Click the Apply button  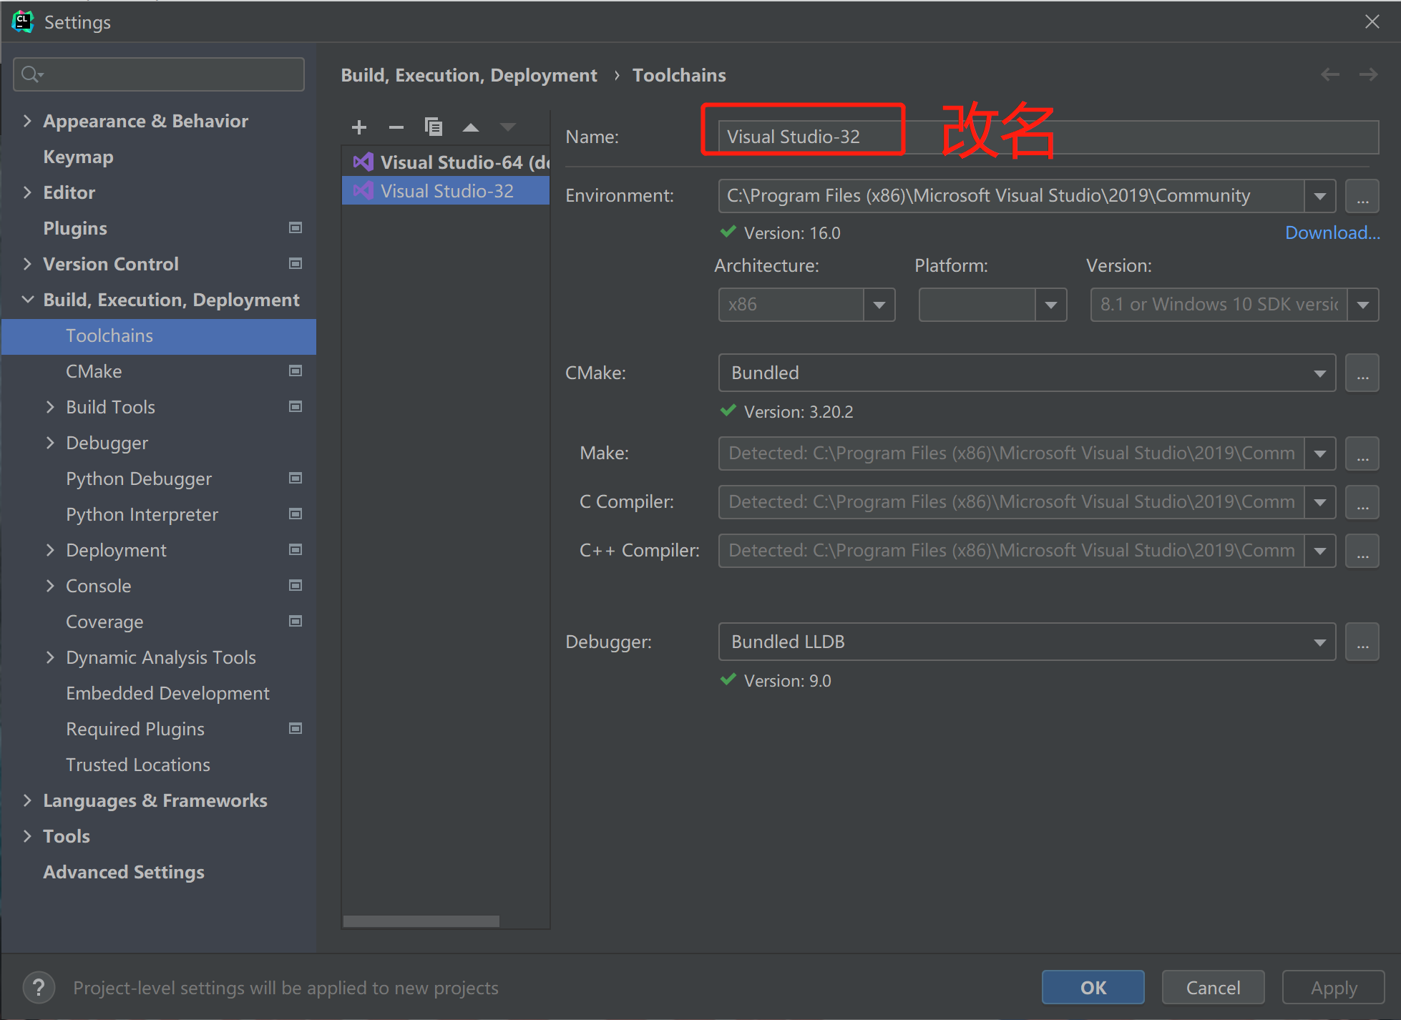coord(1333,988)
